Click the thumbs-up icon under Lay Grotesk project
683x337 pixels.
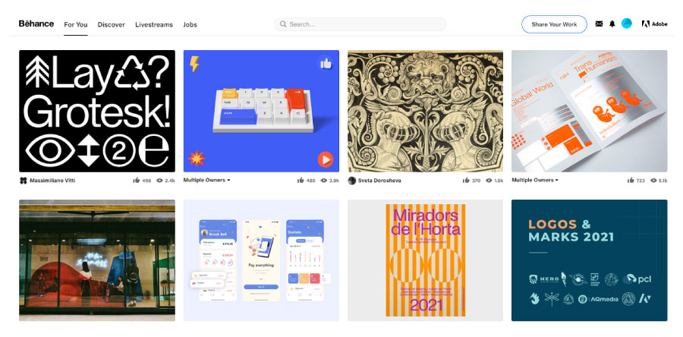click(137, 180)
